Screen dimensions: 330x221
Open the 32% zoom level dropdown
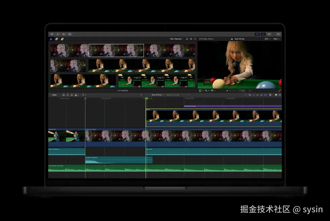(x=266, y=39)
